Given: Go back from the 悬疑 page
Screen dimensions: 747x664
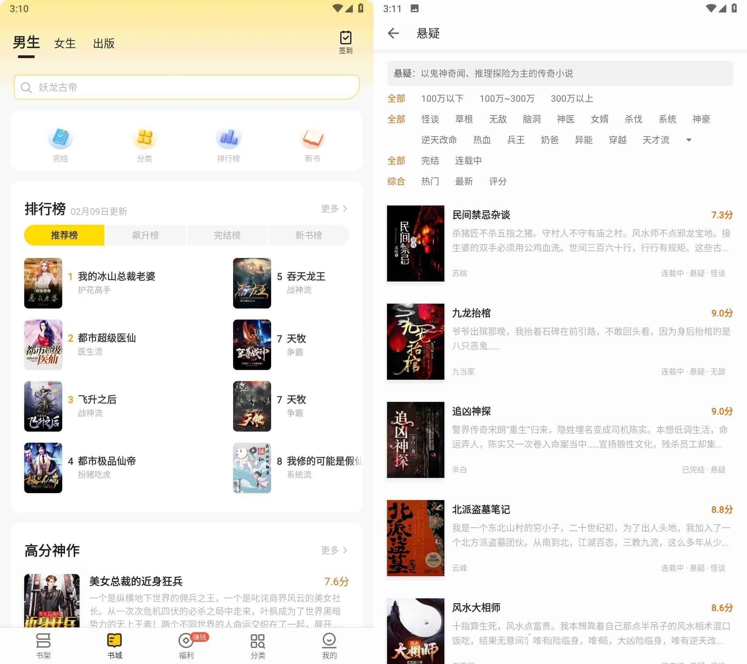Looking at the screenshot, I should (393, 33).
